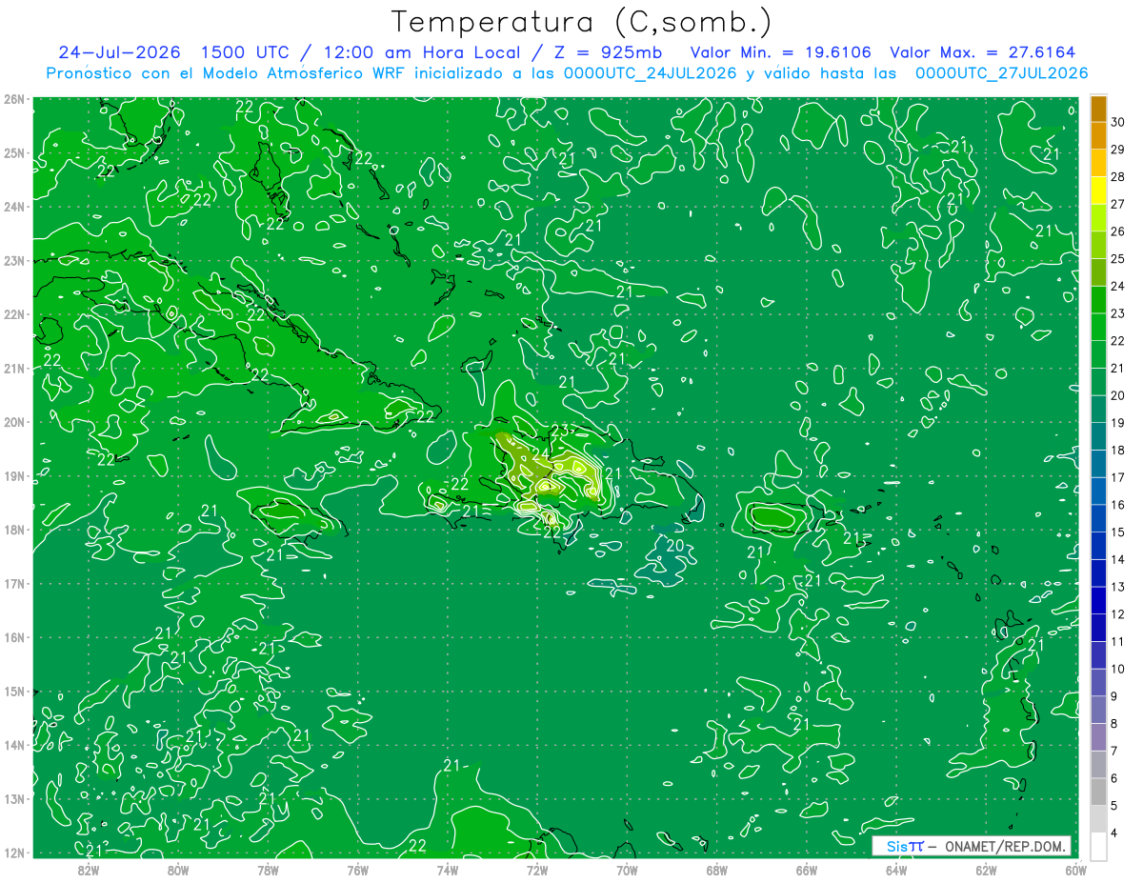Click the colorbar label "27"
Image resolution: width=1143 pixels, height=883 pixels.
pos(1117,203)
